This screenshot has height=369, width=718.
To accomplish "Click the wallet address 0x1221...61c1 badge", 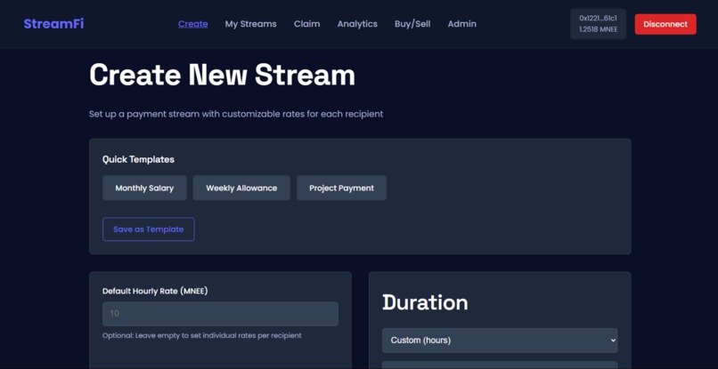I will 598,24.
